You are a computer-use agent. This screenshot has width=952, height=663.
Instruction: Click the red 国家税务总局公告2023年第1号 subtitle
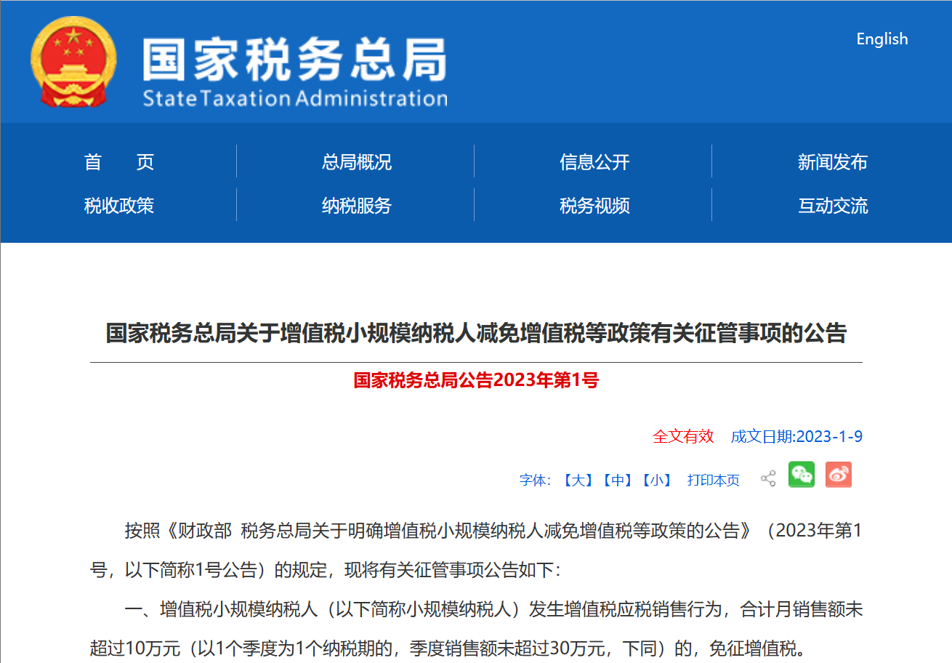coord(476,381)
